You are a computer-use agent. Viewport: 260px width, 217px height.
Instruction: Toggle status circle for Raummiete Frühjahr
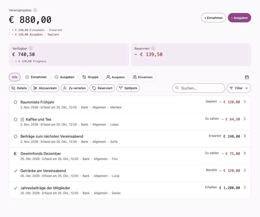click(x=15, y=102)
